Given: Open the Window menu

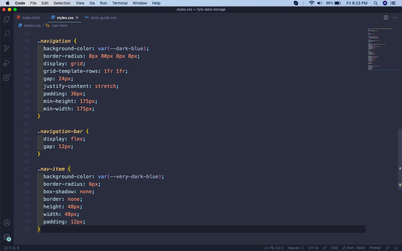Looking at the screenshot, I should (x=140, y=3).
